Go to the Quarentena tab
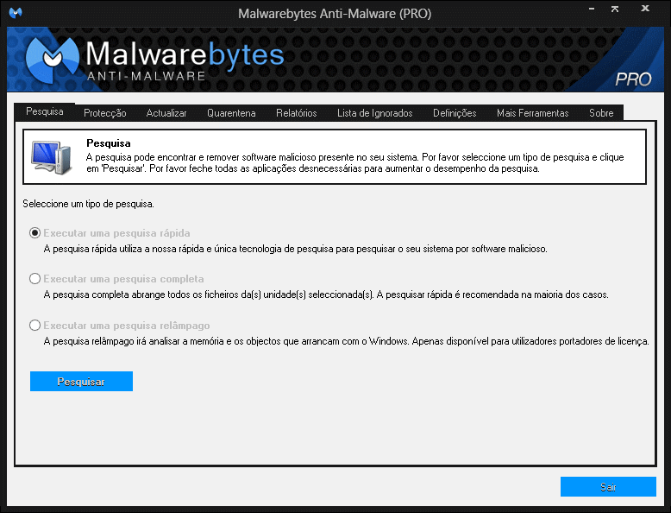 (x=231, y=113)
